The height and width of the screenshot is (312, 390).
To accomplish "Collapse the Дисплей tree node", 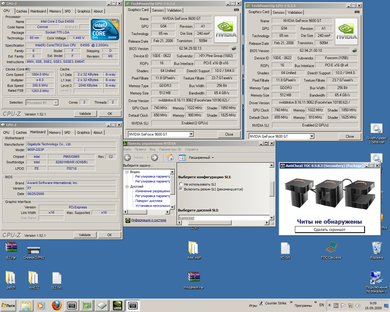I will click(x=127, y=186).
